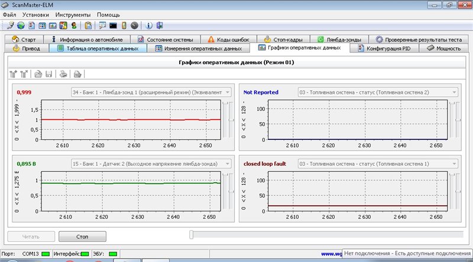Switch to the Лямбда-зонды tab

click(339, 40)
